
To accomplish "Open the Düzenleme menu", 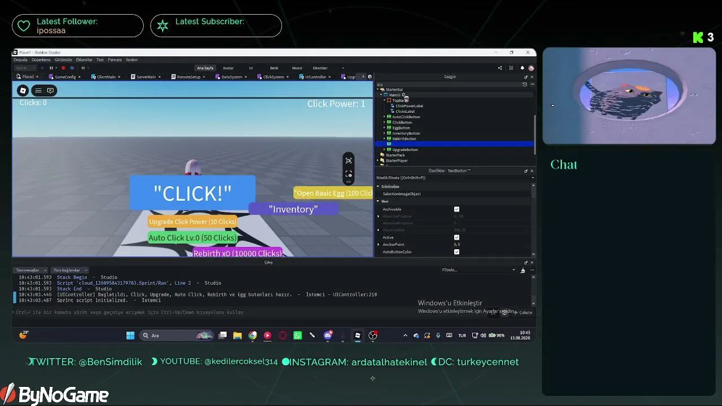I will coord(41,60).
